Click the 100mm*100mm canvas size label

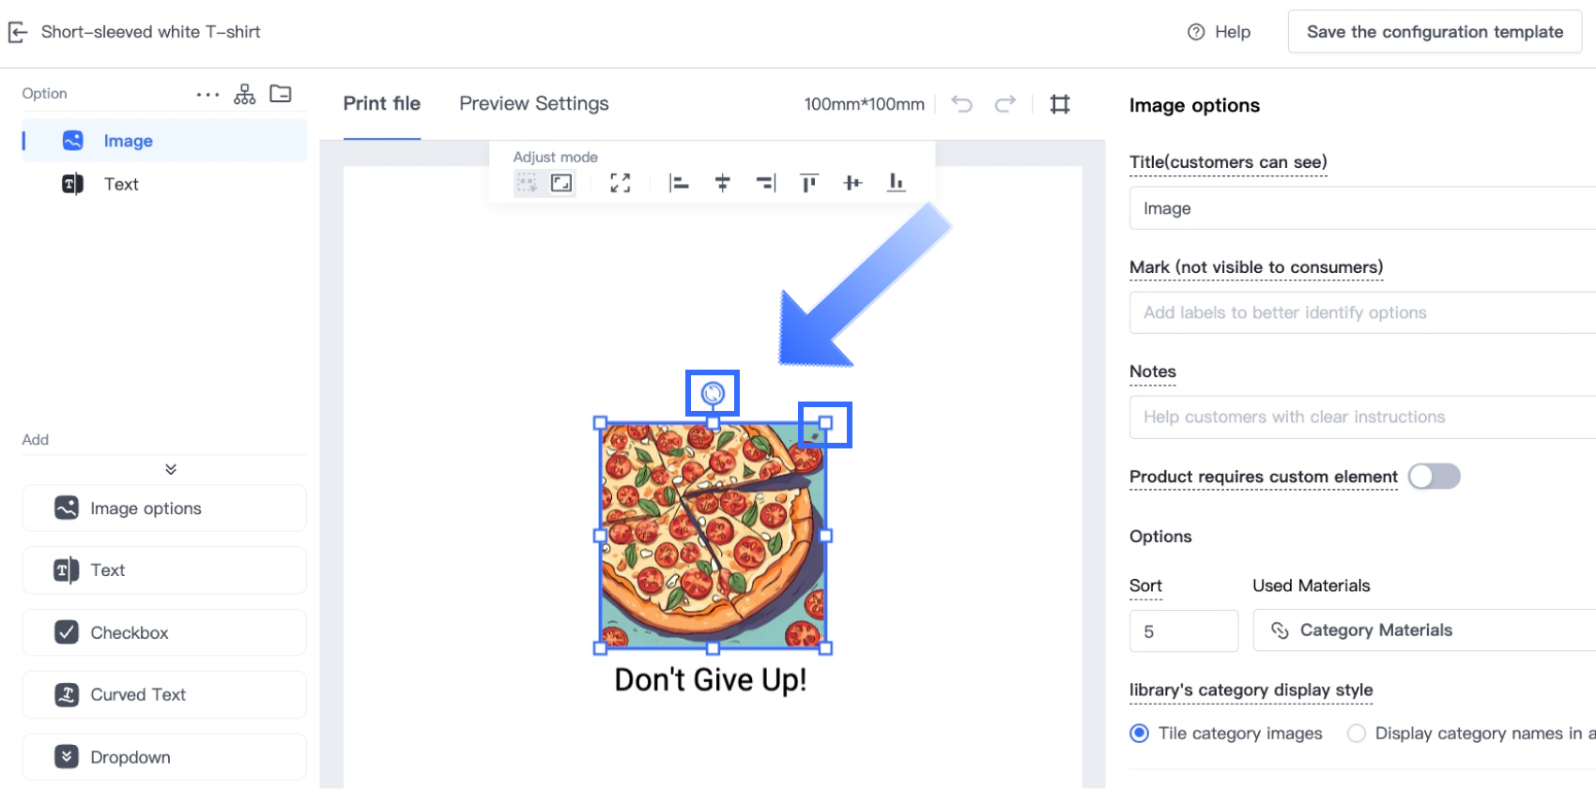pyautogui.click(x=864, y=104)
